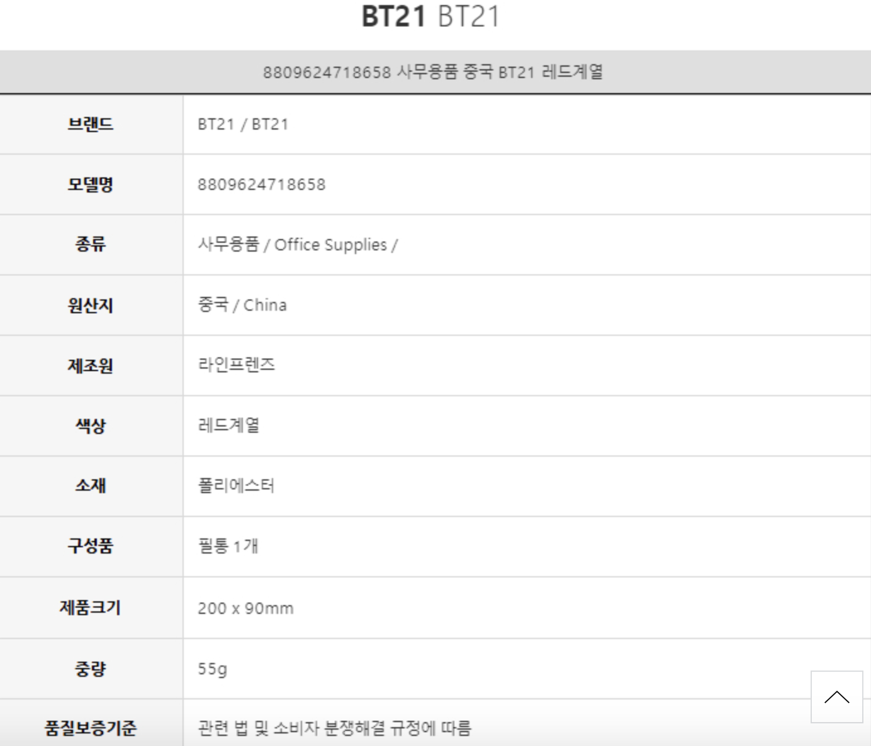Click the model number in the 모델명 row
This screenshot has width=871, height=746.
click(261, 184)
